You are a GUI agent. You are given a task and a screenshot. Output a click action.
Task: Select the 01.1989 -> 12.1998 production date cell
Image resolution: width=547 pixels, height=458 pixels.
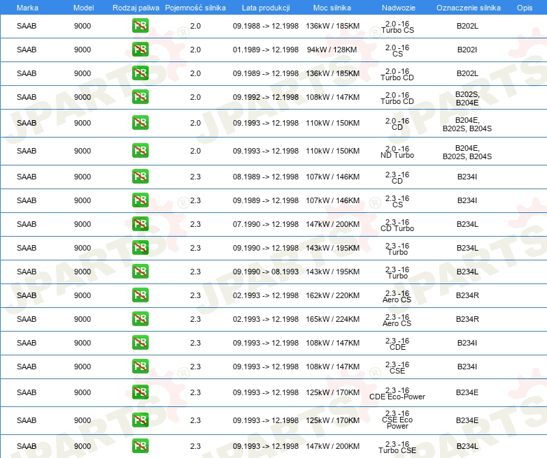[x=266, y=50]
